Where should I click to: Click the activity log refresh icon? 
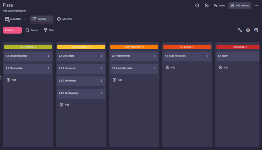(207, 6)
